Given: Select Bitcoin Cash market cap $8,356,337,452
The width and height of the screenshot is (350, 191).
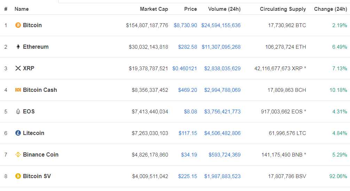Looking at the screenshot, I should pos(150,90).
